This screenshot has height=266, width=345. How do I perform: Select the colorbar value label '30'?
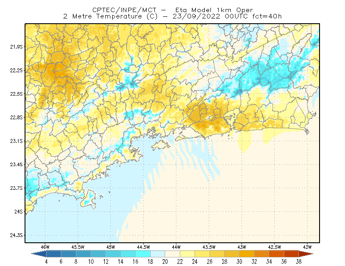[x=239, y=262]
